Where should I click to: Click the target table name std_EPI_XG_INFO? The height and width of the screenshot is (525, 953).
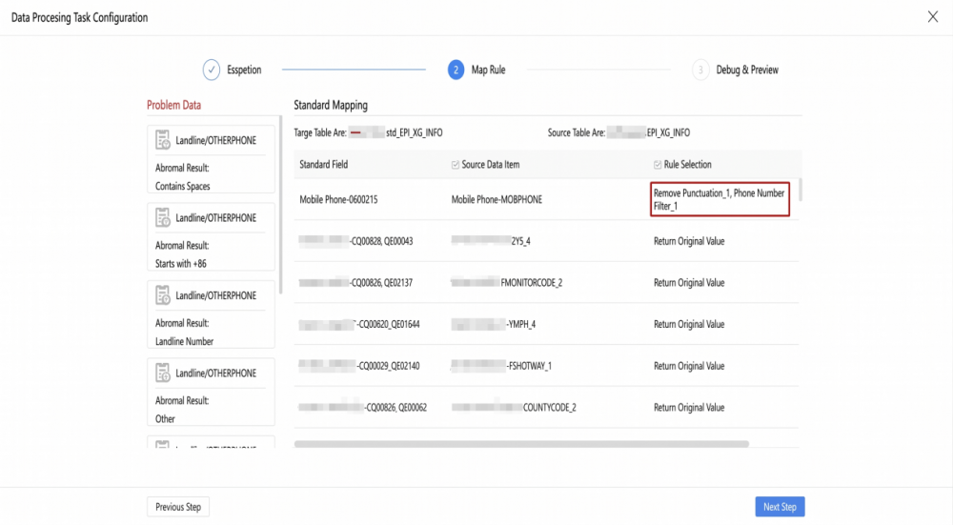(414, 132)
